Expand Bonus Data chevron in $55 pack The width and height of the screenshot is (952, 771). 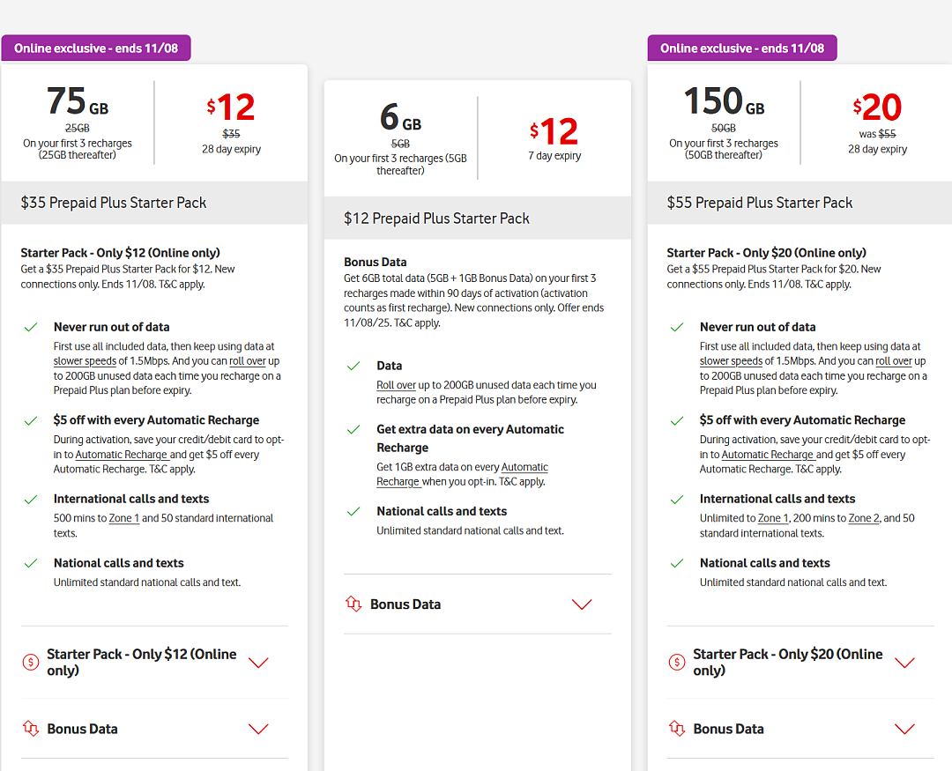[x=904, y=729]
